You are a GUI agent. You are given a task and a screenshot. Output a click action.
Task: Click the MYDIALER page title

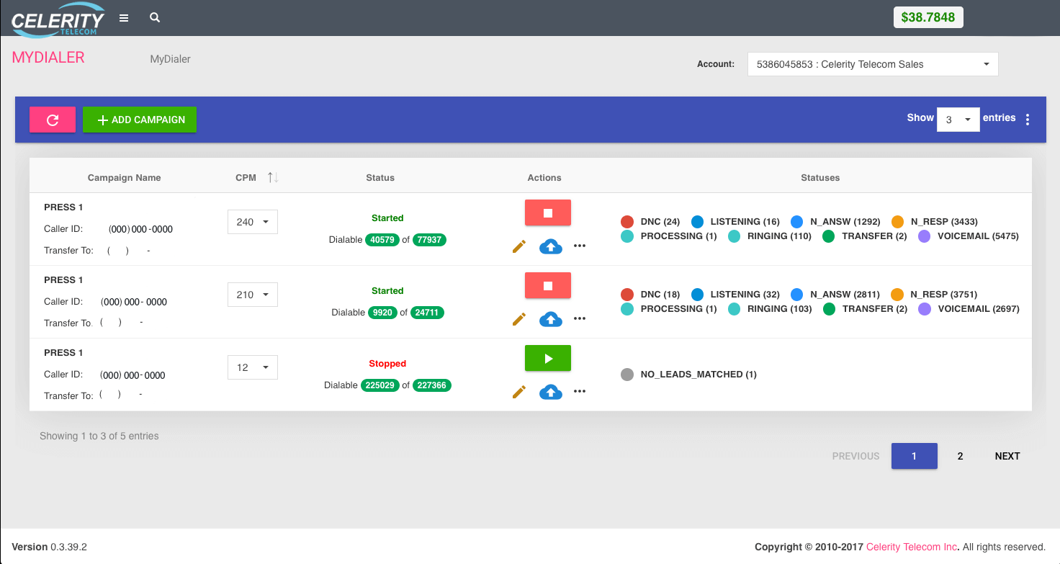click(x=48, y=58)
